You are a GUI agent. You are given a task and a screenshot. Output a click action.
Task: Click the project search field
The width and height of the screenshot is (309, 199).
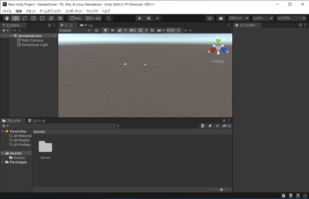(x=157, y=126)
